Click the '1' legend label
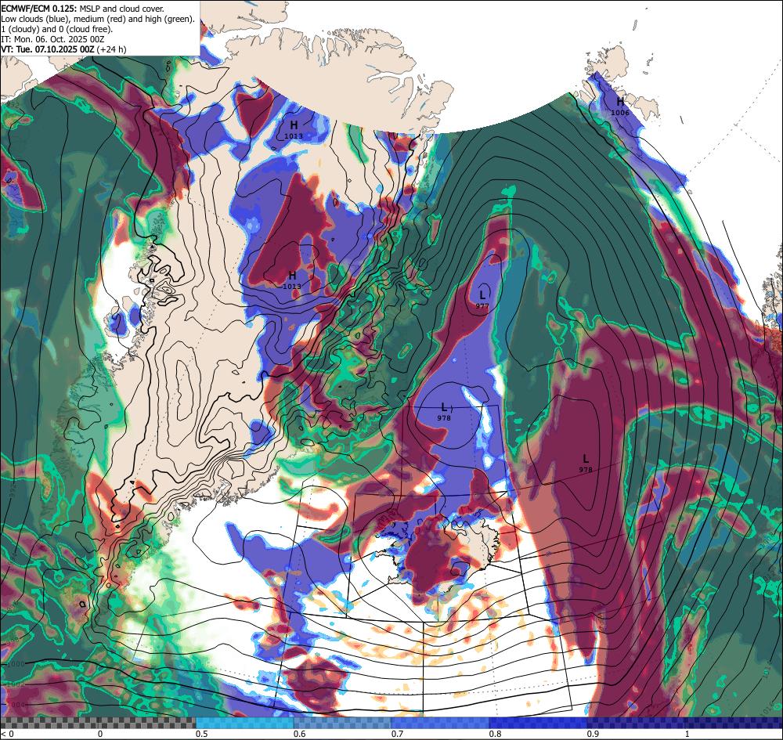The width and height of the screenshot is (783, 740). pos(687,734)
